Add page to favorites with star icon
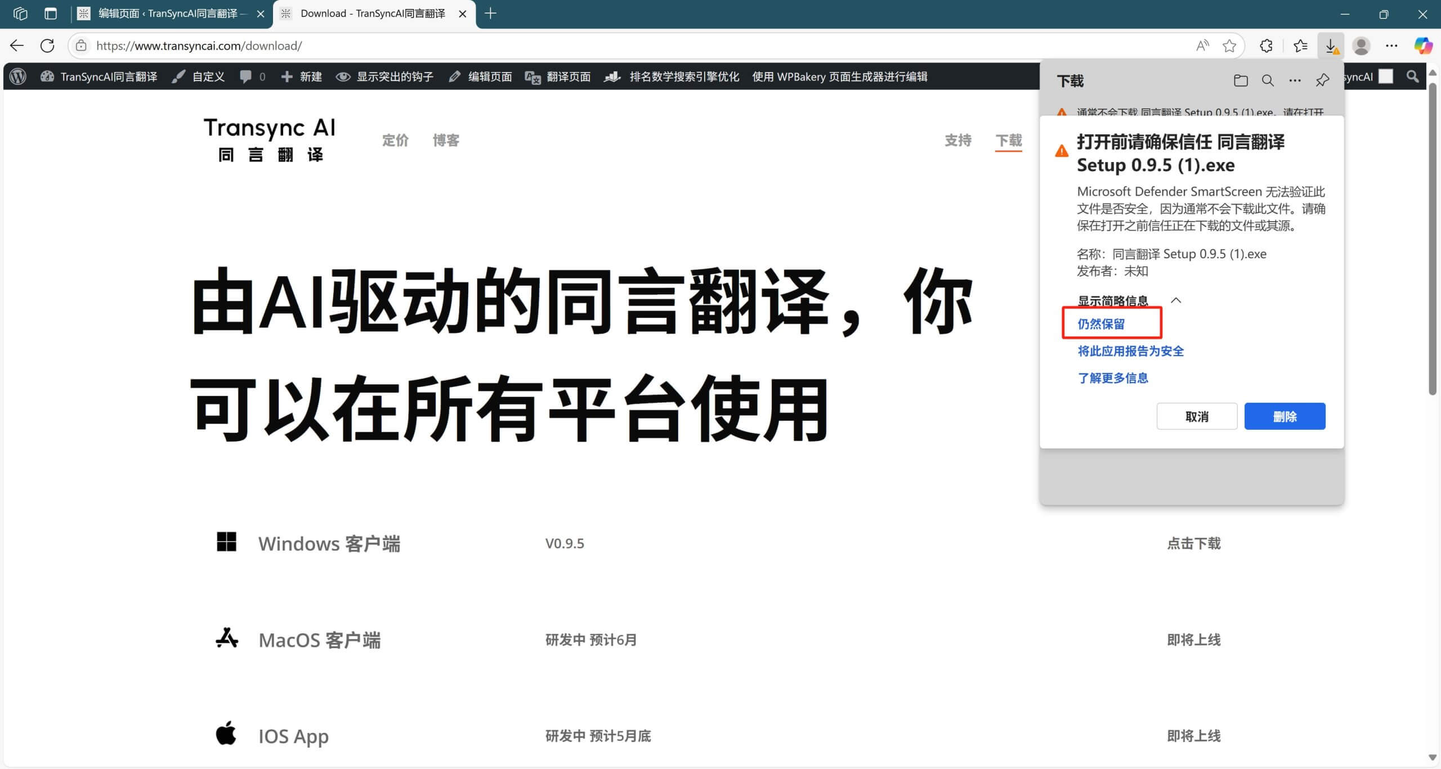This screenshot has height=769, width=1441. click(1229, 46)
